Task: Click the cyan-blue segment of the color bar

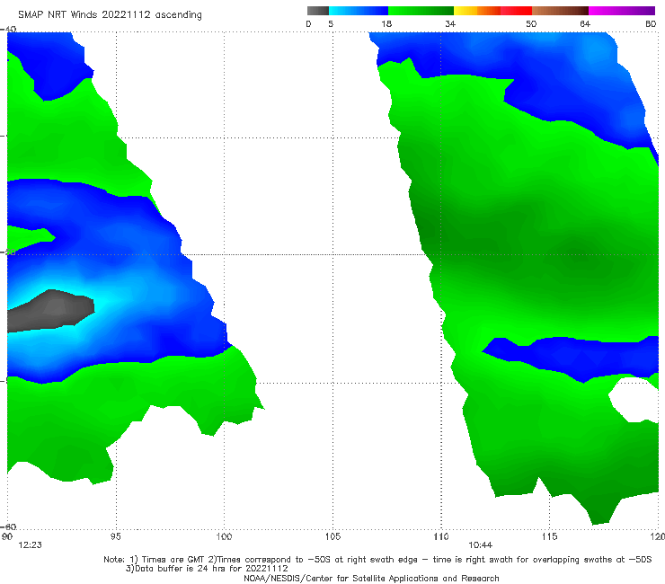Action: [359, 11]
